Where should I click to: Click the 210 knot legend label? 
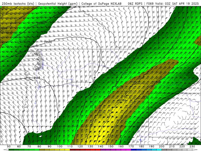pyautogui.click(x=172, y=146)
